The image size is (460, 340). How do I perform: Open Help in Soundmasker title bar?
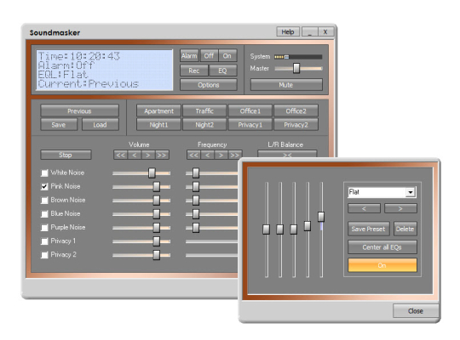[288, 32]
